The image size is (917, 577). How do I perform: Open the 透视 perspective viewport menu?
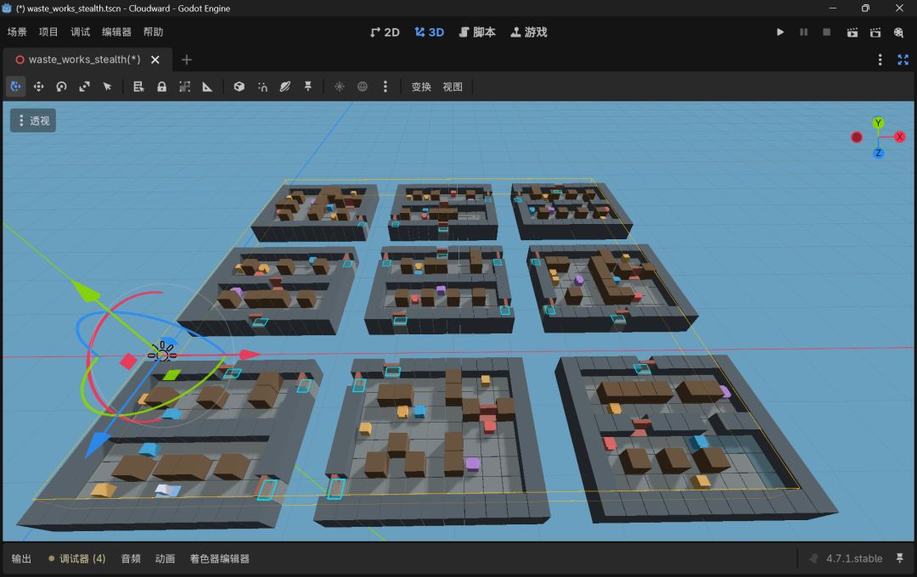tap(33, 120)
